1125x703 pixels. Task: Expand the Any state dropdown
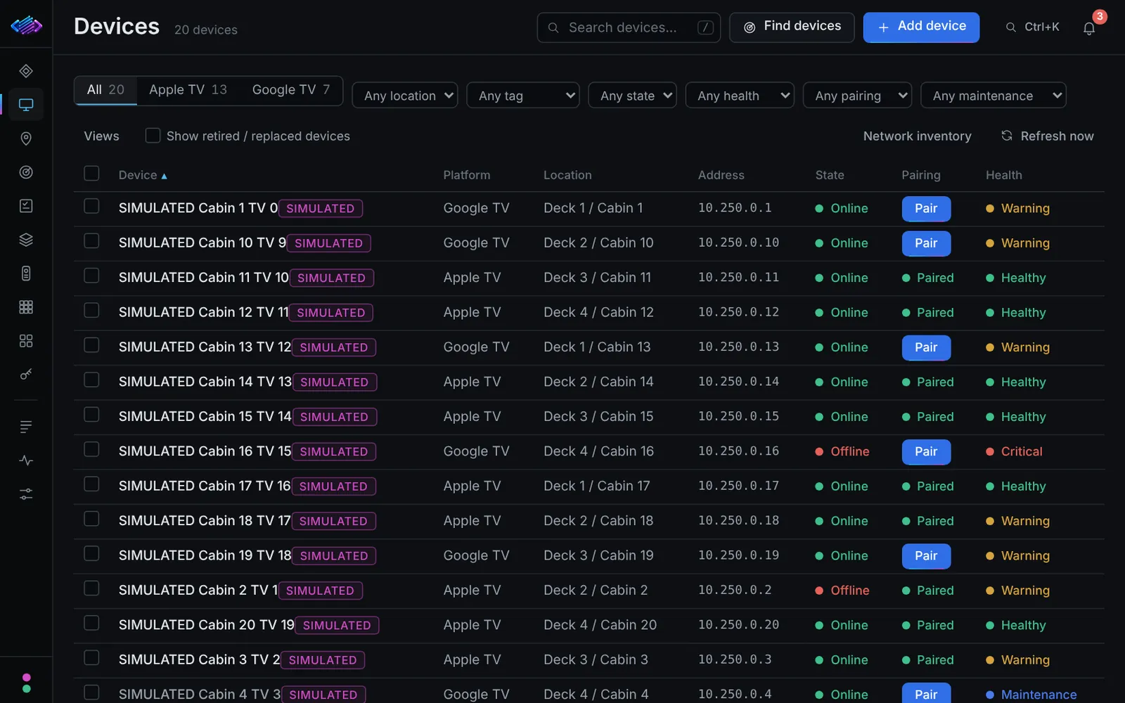coord(632,96)
